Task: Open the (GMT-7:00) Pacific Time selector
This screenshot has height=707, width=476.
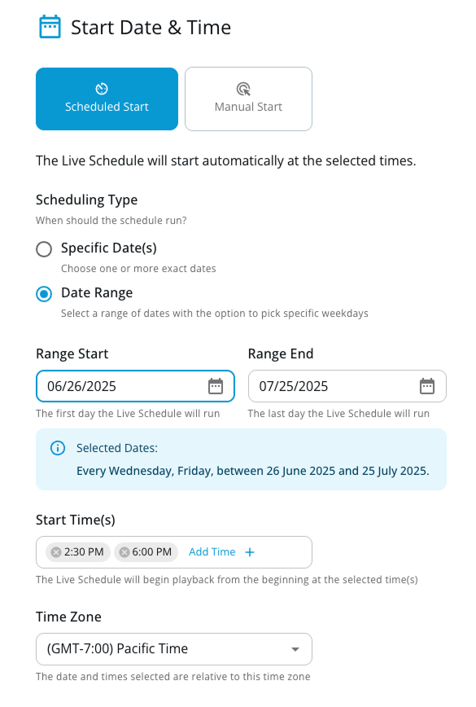Action: click(174, 649)
